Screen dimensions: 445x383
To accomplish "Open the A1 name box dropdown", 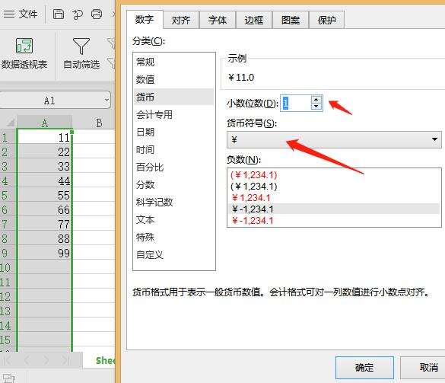I will click(106, 100).
